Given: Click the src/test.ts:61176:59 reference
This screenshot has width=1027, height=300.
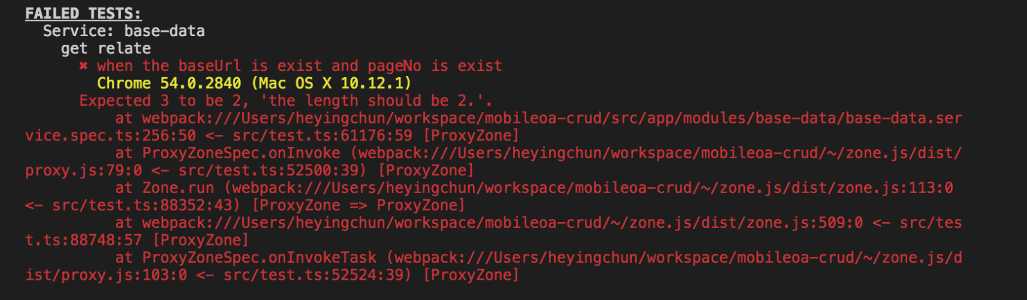Looking at the screenshot, I should pyautogui.click(x=322, y=135).
